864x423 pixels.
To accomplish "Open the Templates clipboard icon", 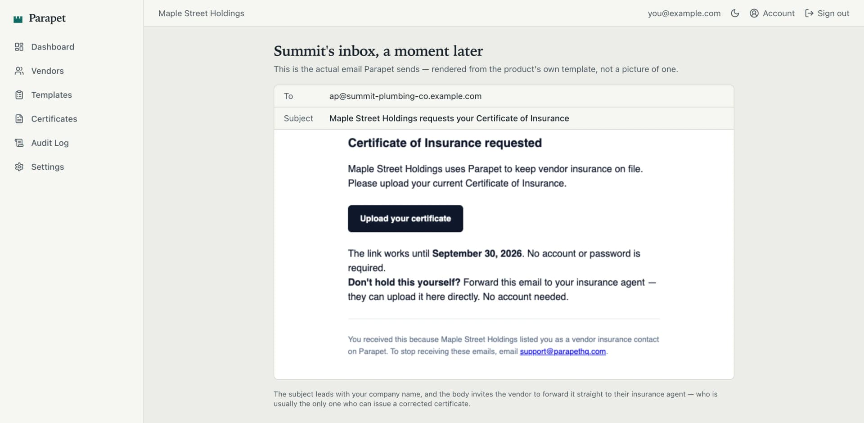I will tap(19, 95).
